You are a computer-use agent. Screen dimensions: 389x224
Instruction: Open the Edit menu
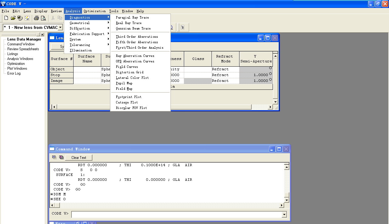[16, 11]
